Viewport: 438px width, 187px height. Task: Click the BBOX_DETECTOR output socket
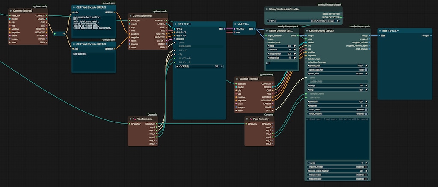pyautogui.click(x=342, y=14)
